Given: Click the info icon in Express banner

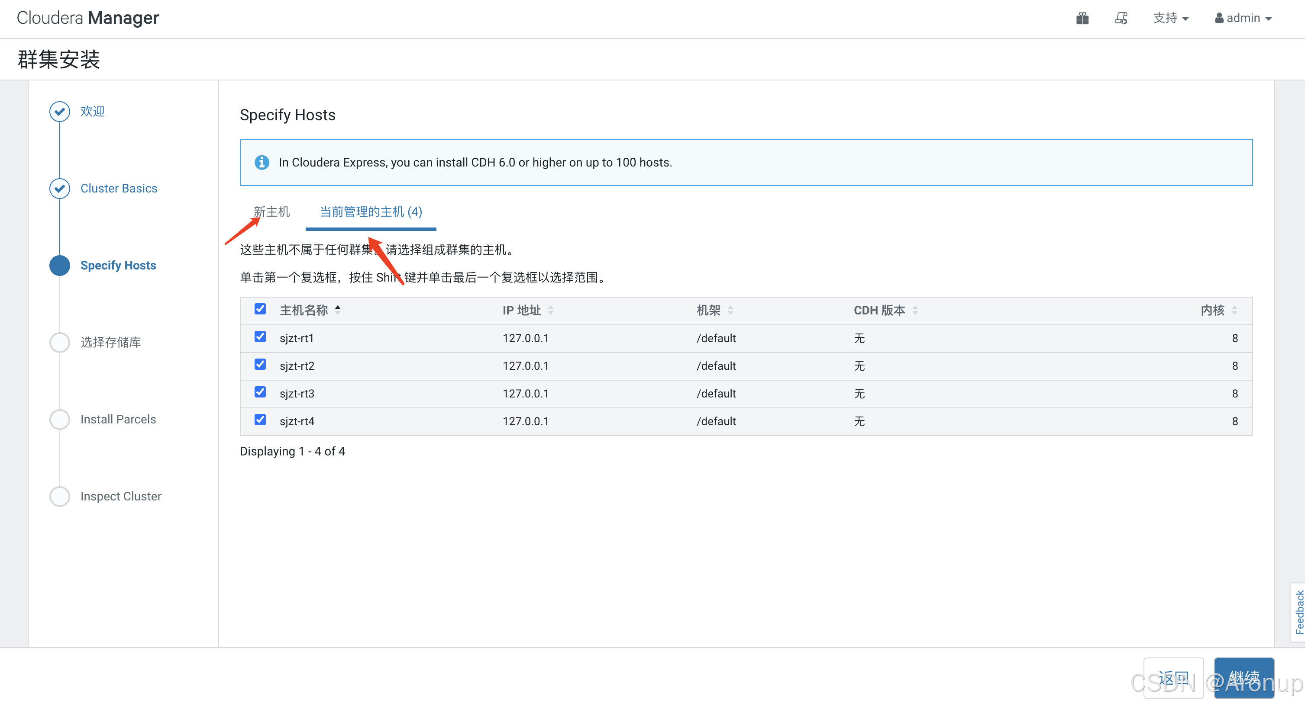Looking at the screenshot, I should tap(262, 163).
